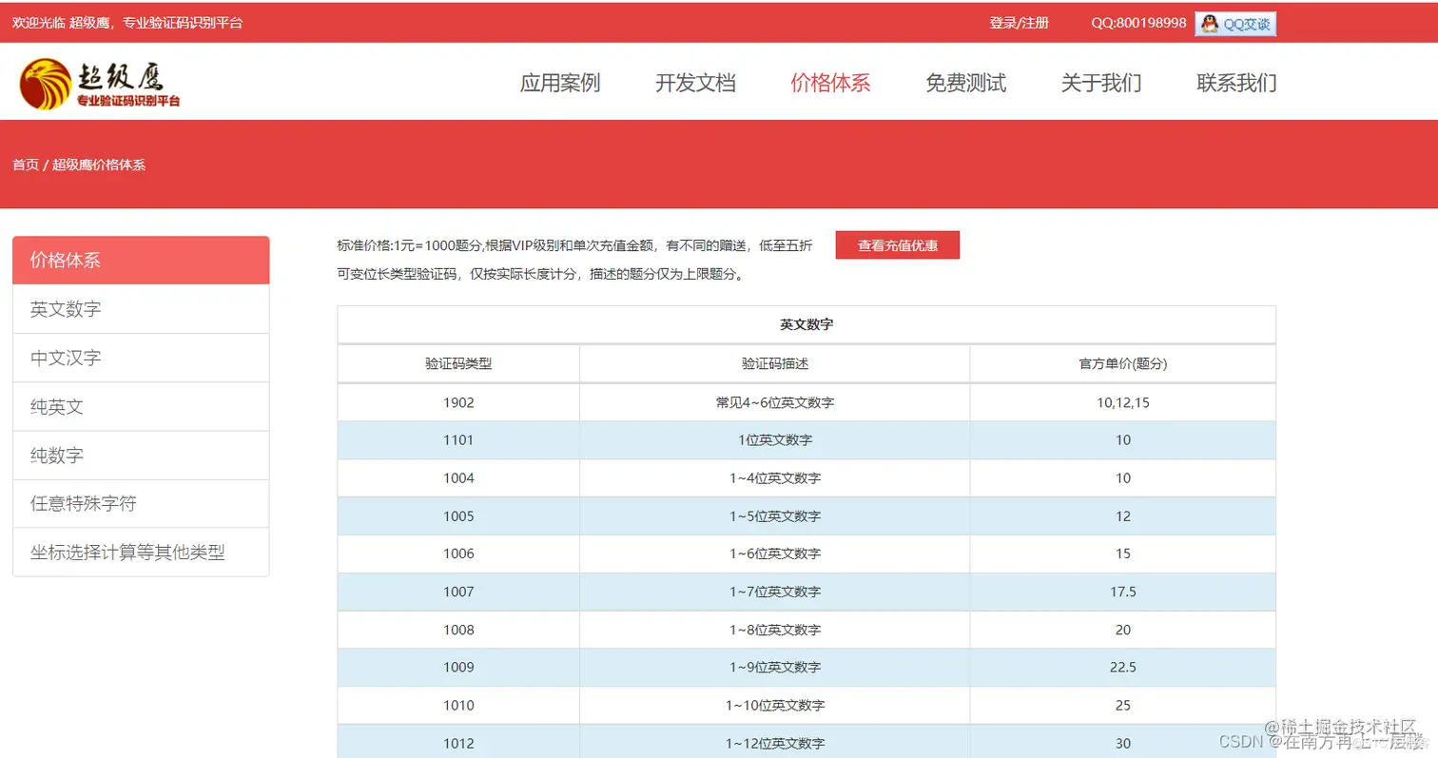Screen dimensions: 1438x758
Task: Click type code 1004 cell
Action: (458, 478)
